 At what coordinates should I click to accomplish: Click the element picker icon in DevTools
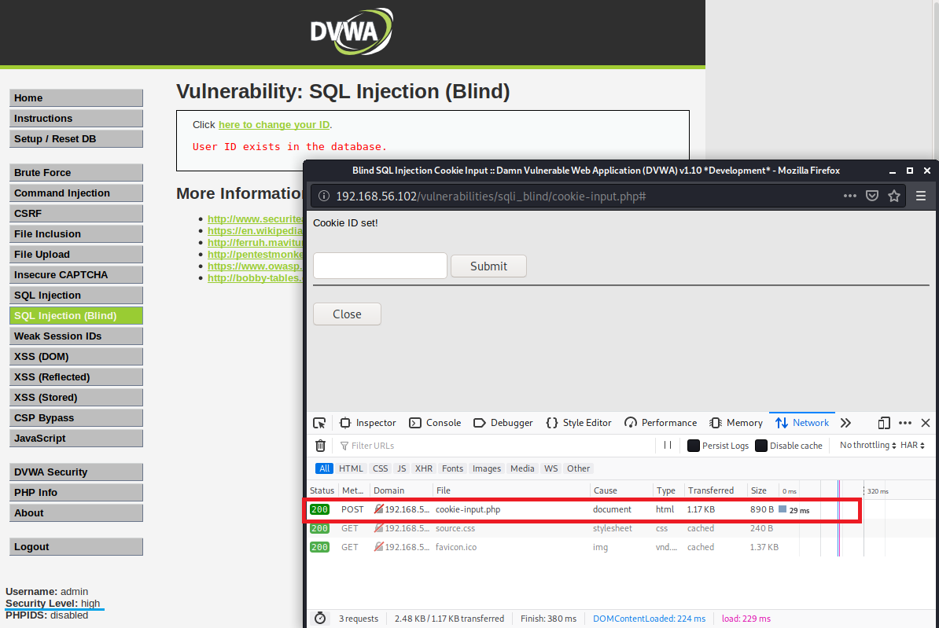point(319,424)
